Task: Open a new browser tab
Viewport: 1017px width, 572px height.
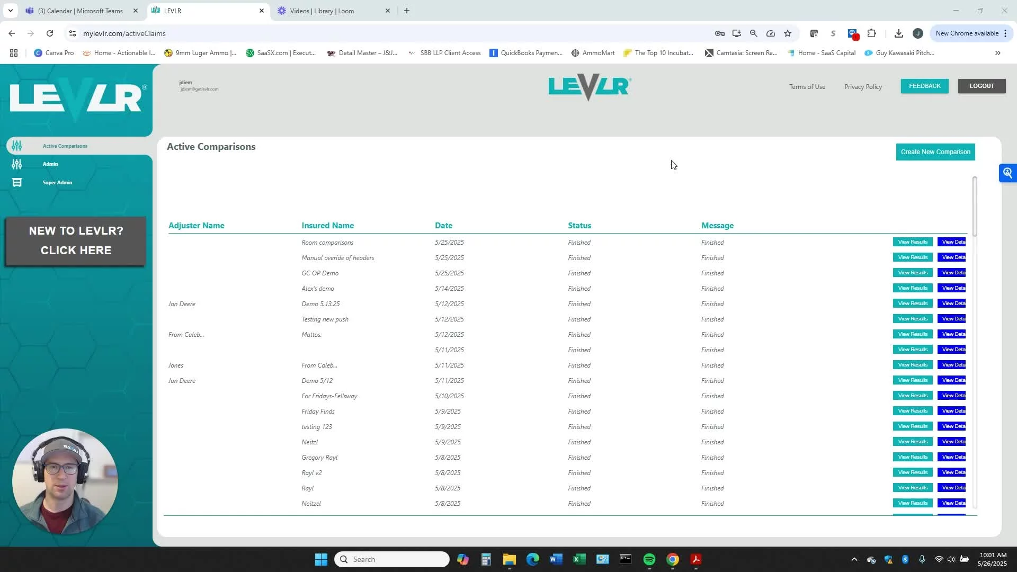Action: (x=407, y=11)
